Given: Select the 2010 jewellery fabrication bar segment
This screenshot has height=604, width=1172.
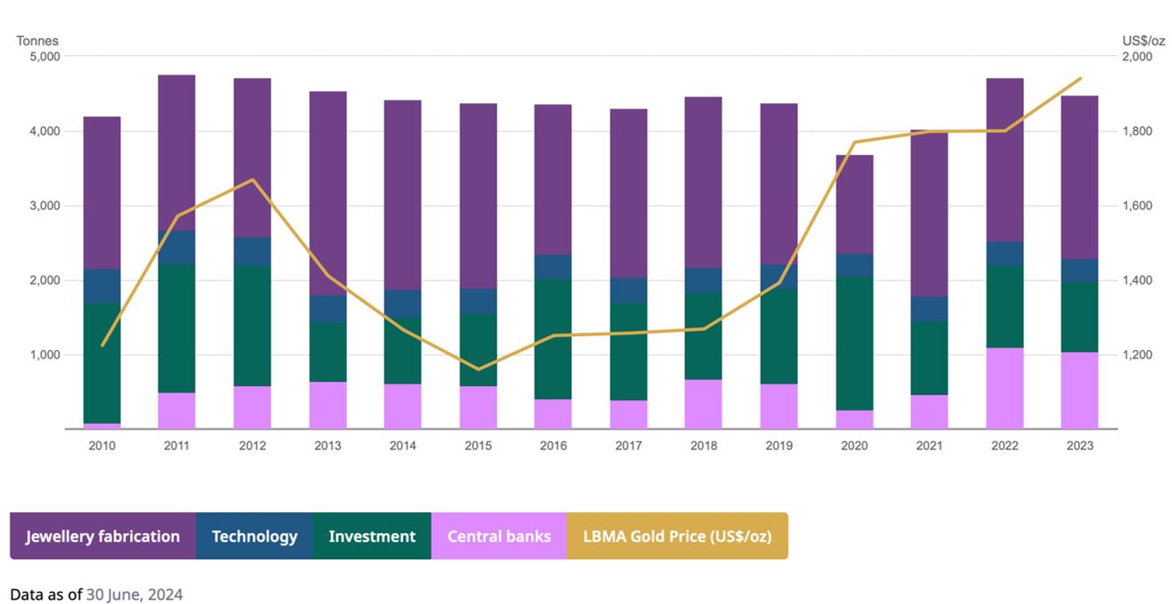Looking at the screenshot, I should click(102, 193).
